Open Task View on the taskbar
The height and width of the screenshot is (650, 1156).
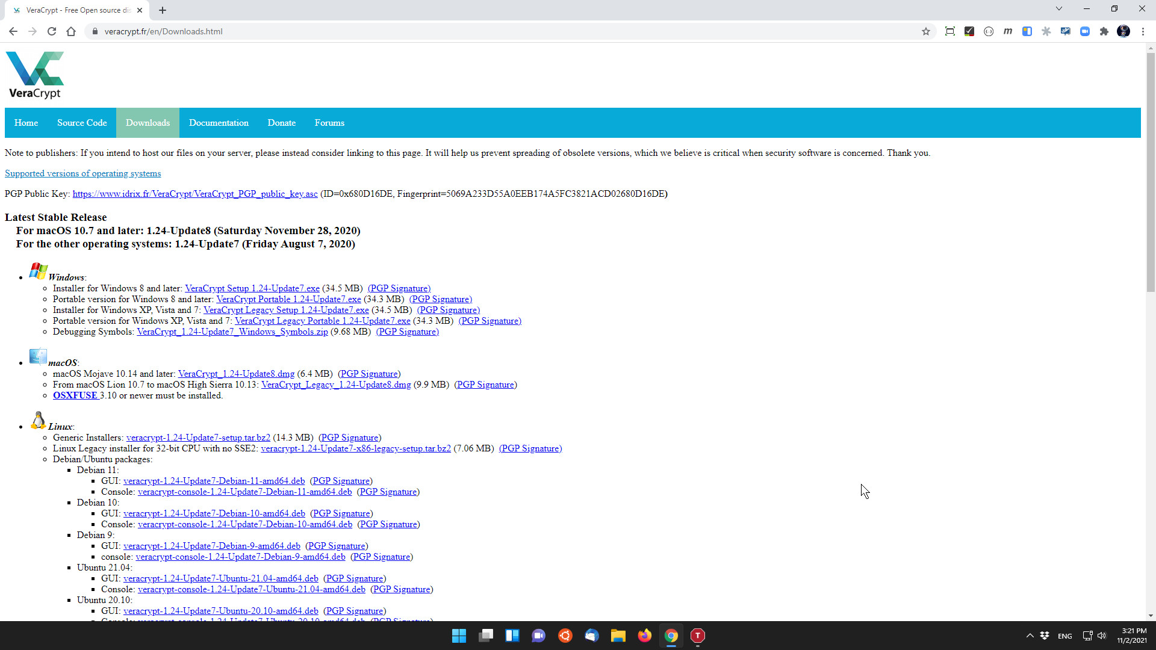[x=486, y=636]
